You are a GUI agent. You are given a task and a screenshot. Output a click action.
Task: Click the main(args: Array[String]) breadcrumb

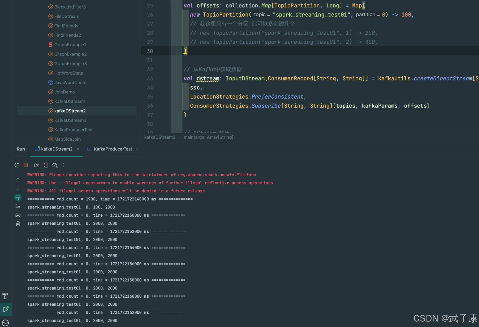click(x=209, y=137)
